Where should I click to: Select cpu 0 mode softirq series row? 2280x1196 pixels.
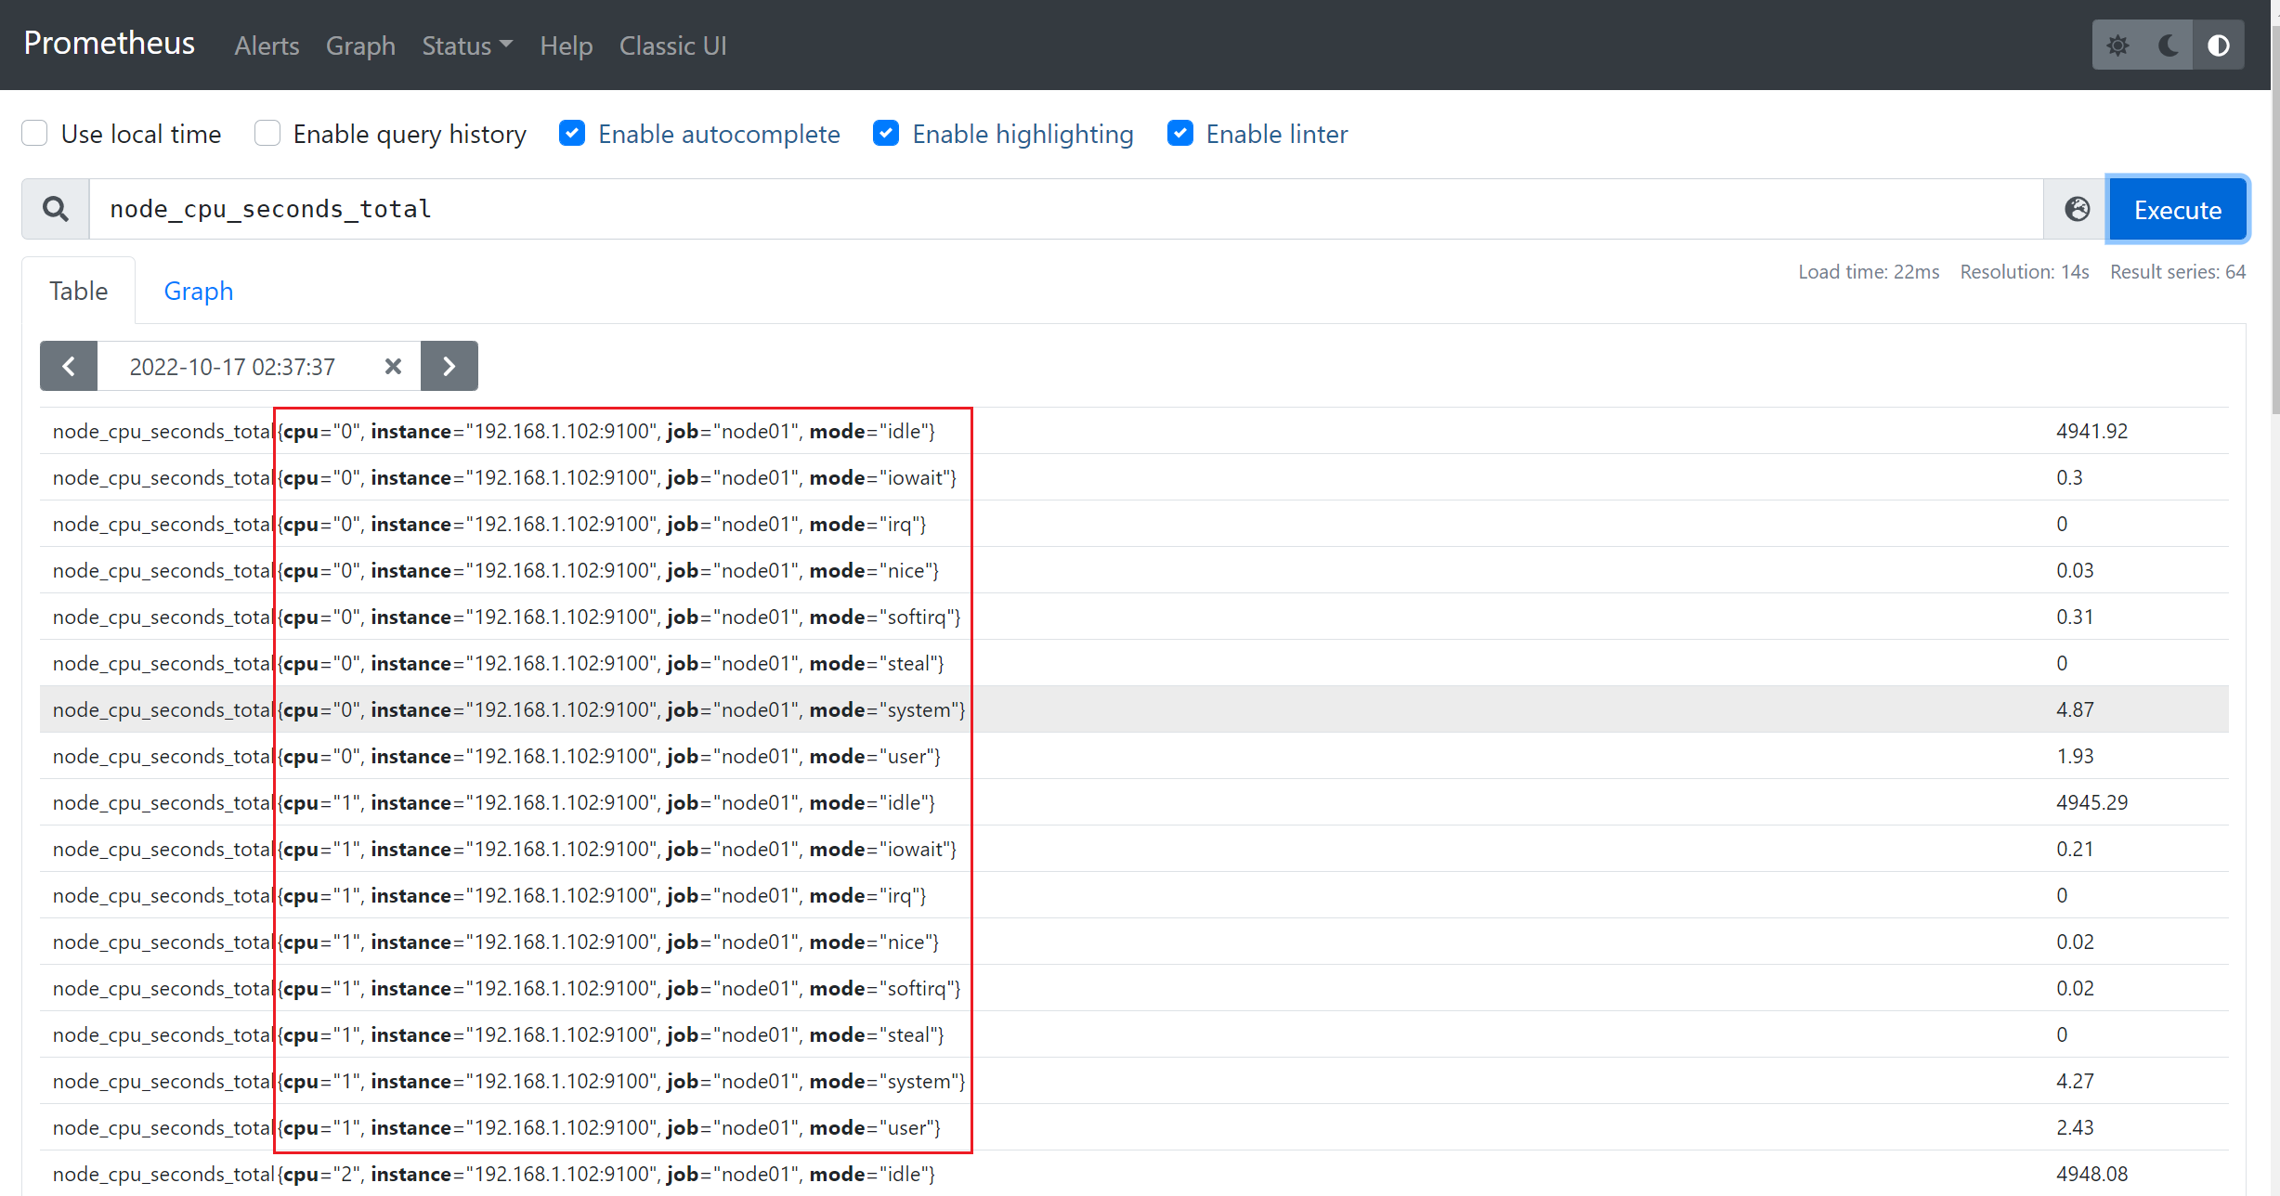pos(1134,617)
